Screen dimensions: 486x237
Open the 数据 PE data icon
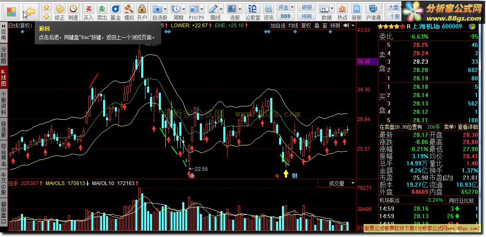[325, 8]
